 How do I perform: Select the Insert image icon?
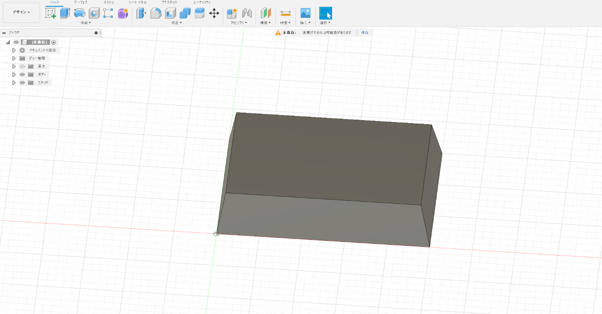click(x=305, y=13)
